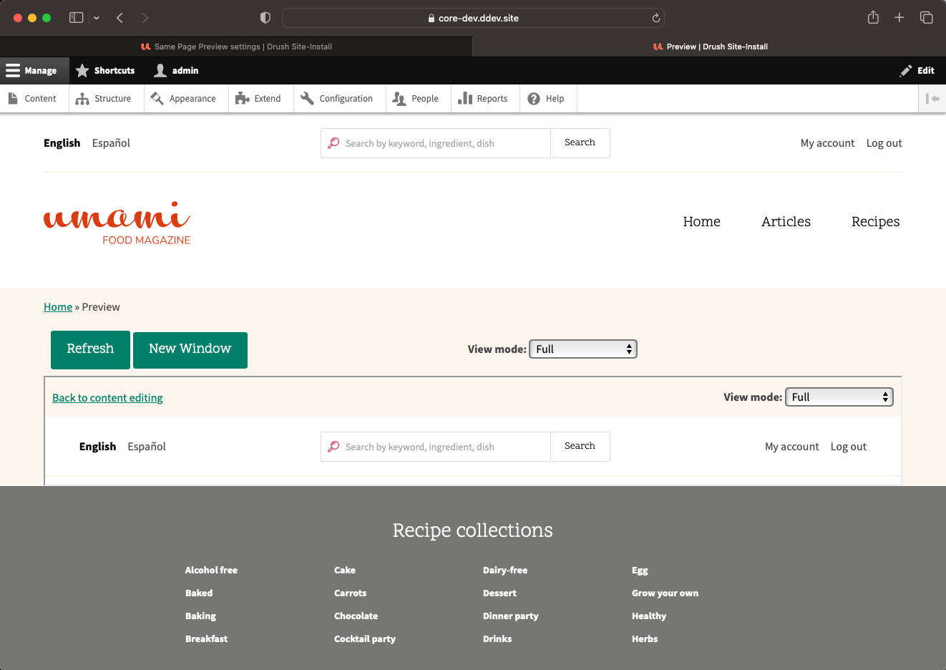Switch site language to Español at top
This screenshot has height=670, width=946.
click(x=111, y=143)
